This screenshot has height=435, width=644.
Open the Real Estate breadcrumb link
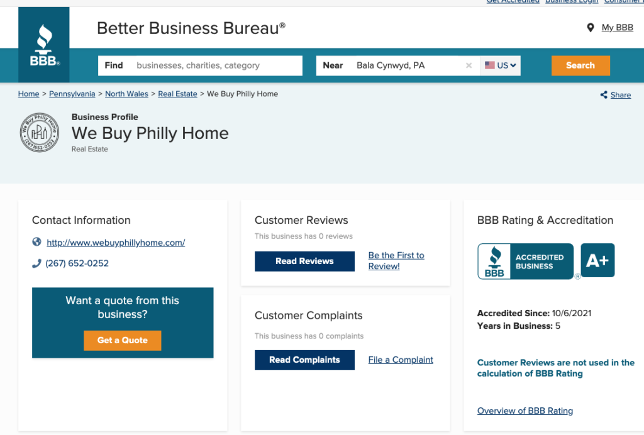point(177,94)
